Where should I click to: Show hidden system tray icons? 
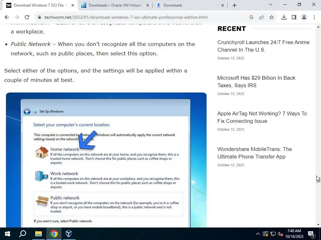click(x=258, y=234)
